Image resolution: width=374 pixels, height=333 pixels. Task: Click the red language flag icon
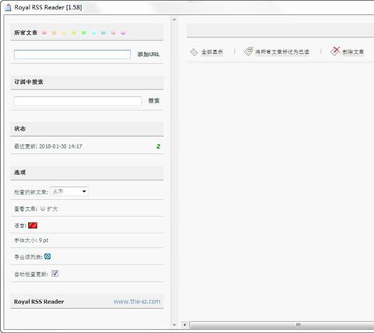33,226
